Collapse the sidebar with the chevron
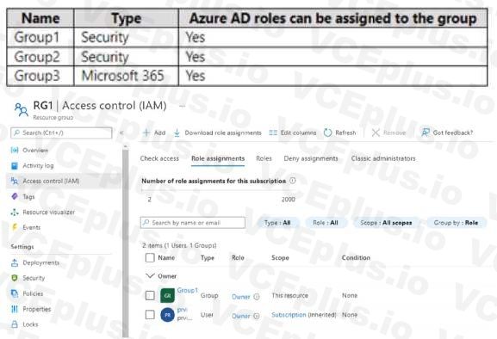 pyautogui.click(x=121, y=133)
